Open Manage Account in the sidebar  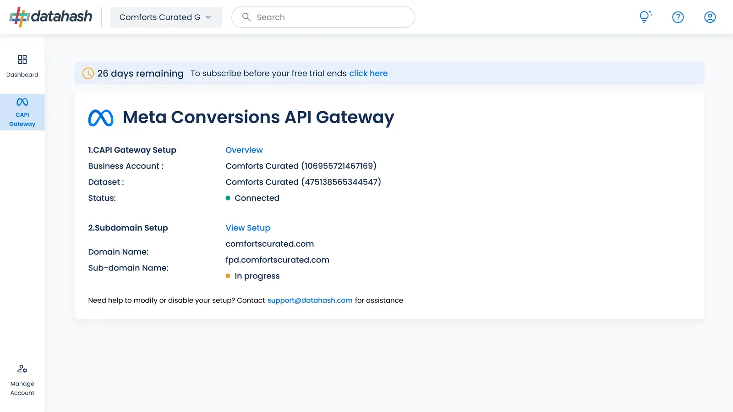[x=22, y=380]
